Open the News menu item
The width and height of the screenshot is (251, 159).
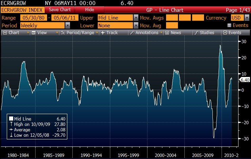(178, 33)
